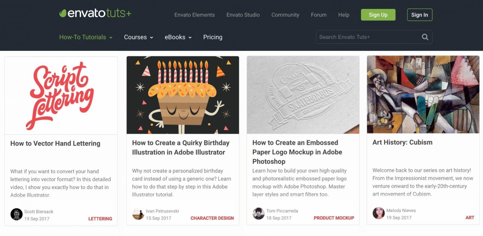This screenshot has height=236, width=483.
Task: Expand the Courses dropdown menu
Action: (139, 37)
